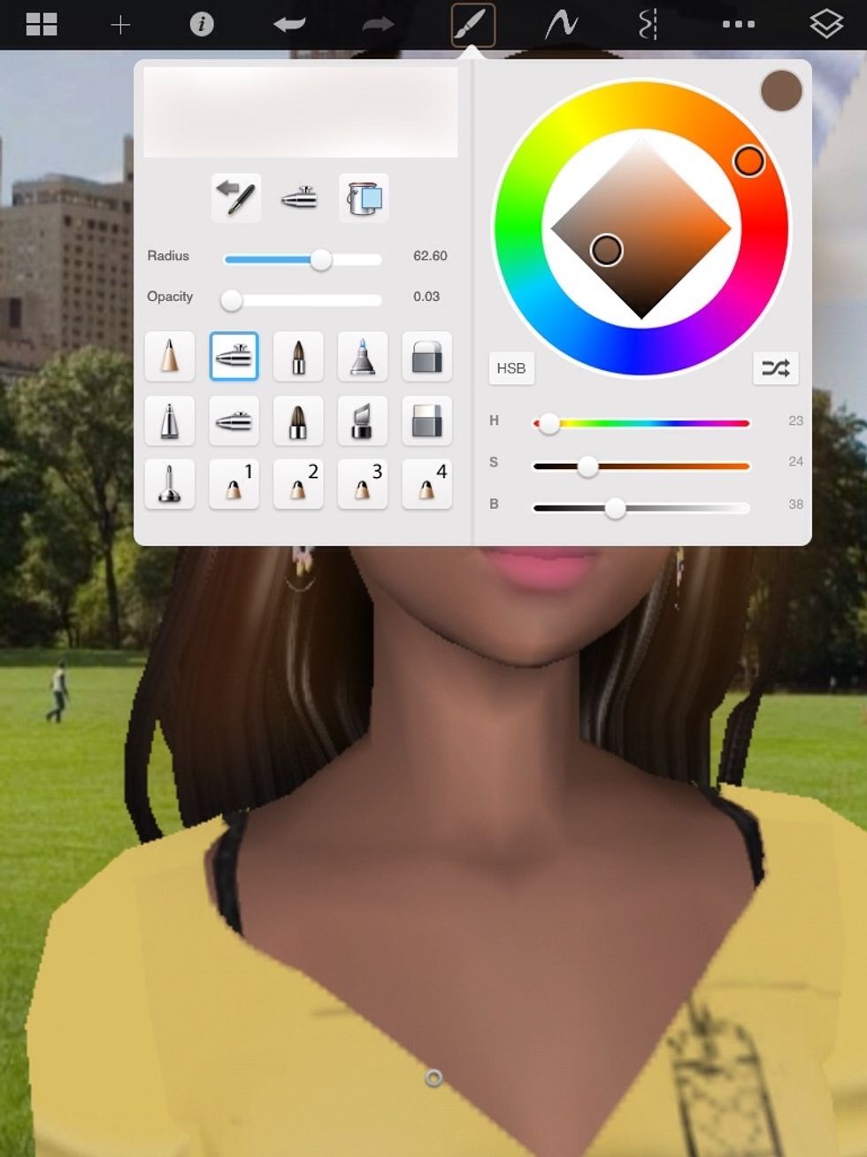Screen dimensions: 867x1157
Task: Open the Layers panel
Action: point(826,25)
